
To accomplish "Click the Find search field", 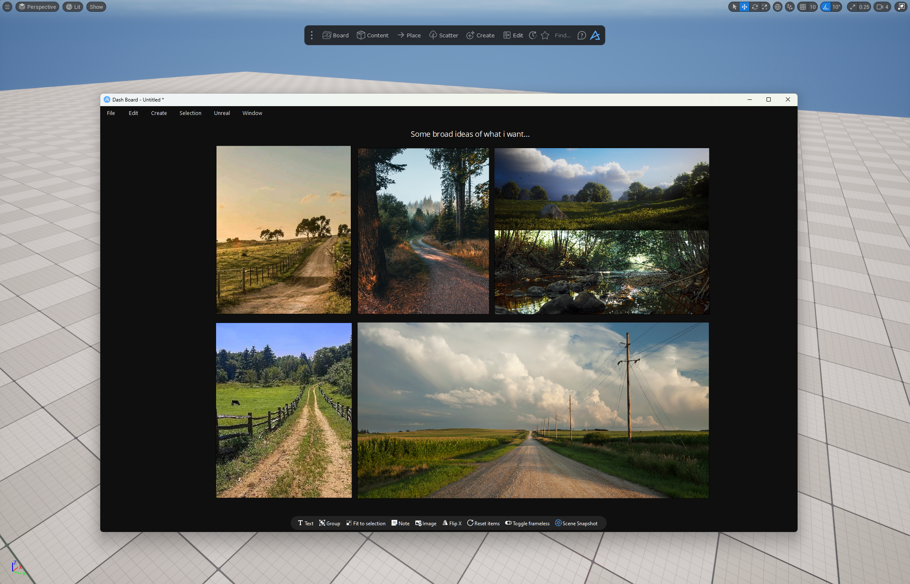I will 562,35.
